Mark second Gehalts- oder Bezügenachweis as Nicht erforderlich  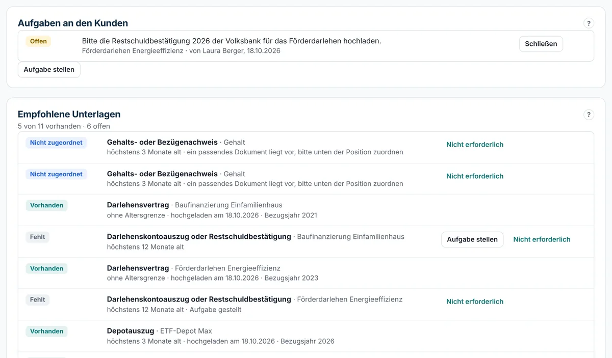click(475, 176)
